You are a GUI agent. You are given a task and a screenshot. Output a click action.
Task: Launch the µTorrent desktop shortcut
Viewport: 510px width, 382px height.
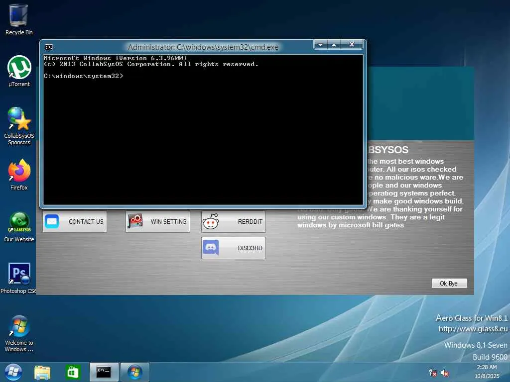pos(19,71)
